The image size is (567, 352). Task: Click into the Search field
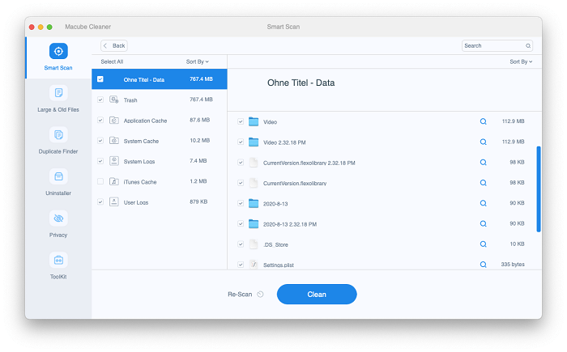pyautogui.click(x=493, y=46)
